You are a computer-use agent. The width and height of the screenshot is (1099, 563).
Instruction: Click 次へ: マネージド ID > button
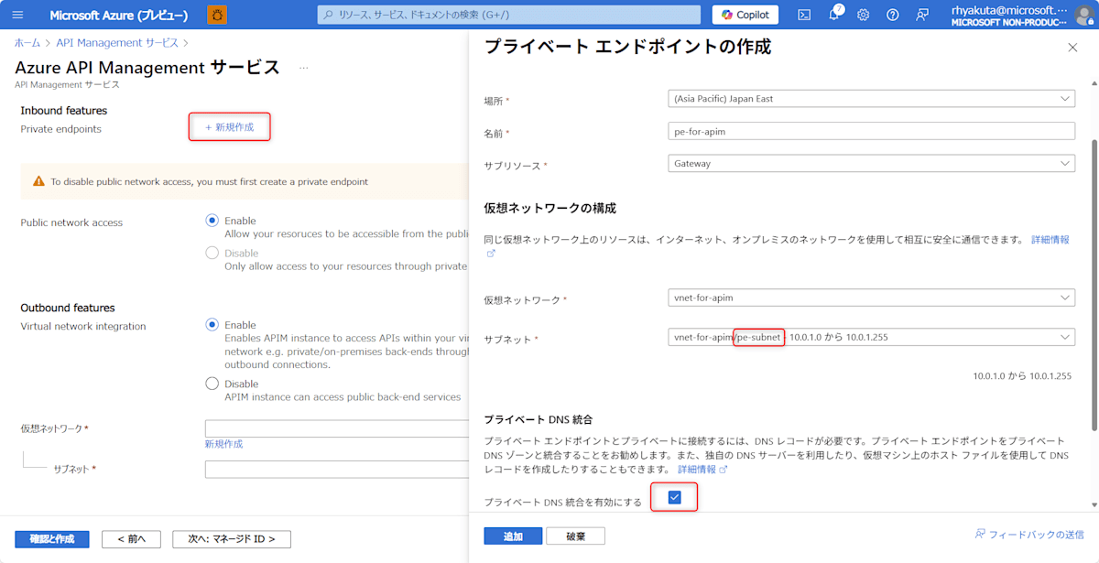pos(232,539)
